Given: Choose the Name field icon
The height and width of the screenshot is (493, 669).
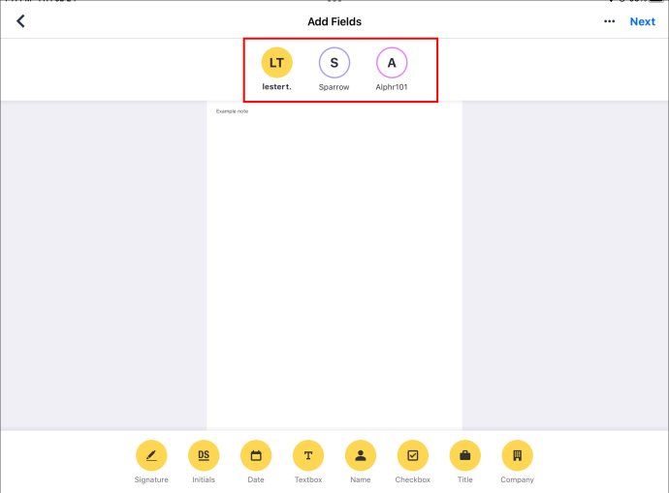Looking at the screenshot, I should point(361,455).
